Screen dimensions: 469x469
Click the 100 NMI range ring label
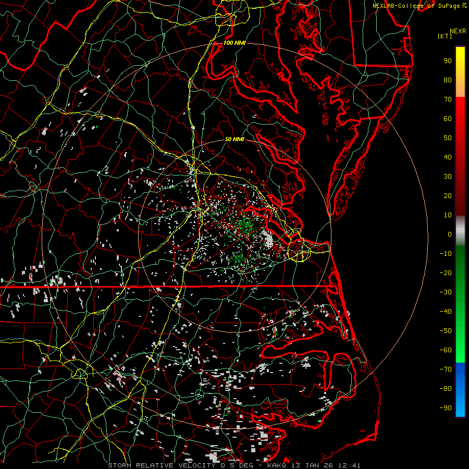coord(234,43)
